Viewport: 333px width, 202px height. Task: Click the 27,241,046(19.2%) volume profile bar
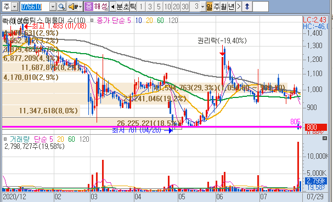click(x=95, y=99)
